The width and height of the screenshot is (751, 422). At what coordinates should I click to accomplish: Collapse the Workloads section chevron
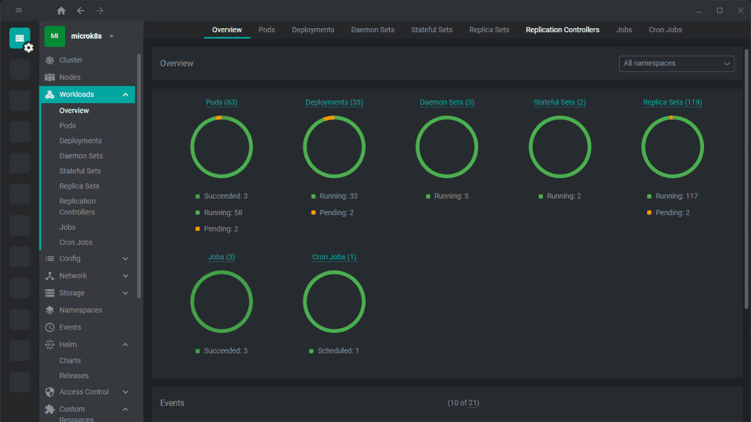[126, 94]
